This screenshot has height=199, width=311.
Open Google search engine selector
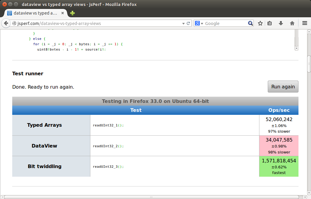199,23
